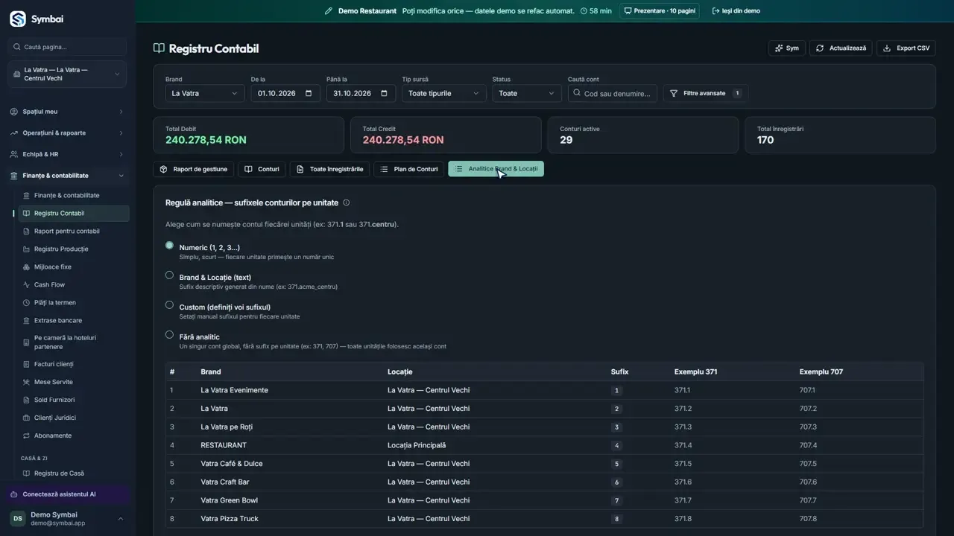Click the Registru Producție sidebar icon
The image size is (954, 536).
point(27,249)
